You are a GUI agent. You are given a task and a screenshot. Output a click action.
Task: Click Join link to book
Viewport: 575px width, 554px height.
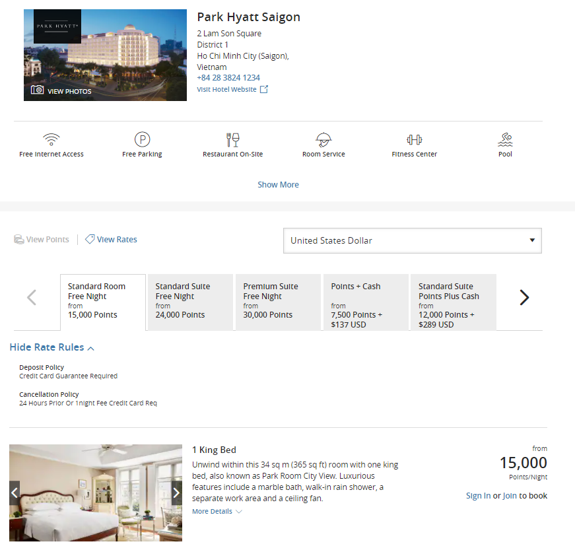click(510, 496)
